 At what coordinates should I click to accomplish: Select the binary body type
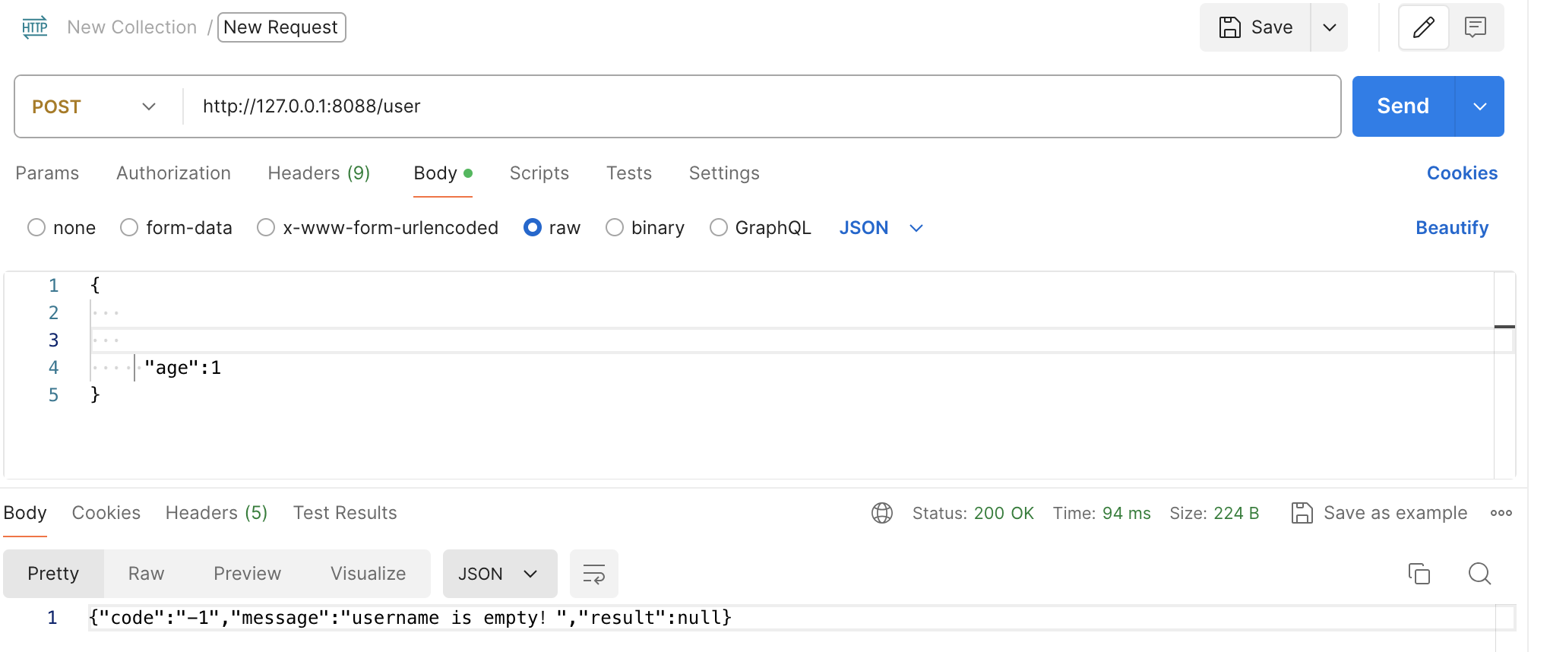(615, 228)
